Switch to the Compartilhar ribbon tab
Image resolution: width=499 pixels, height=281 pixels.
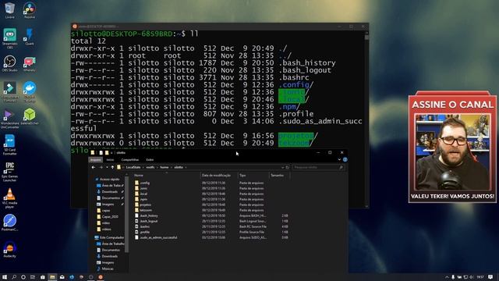[x=130, y=159]
